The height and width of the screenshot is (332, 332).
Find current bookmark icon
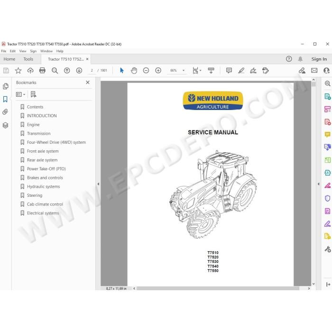click(x=33, y=94)
